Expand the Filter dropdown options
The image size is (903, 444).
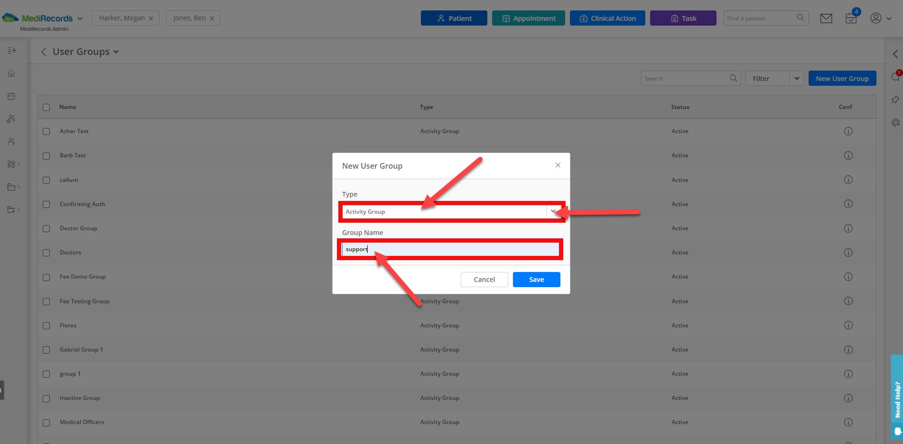tap(796, 78)
